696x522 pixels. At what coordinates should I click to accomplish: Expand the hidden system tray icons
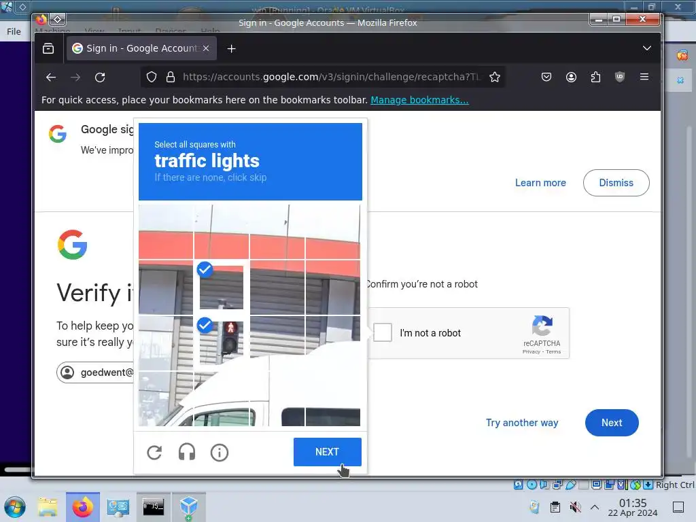coord(595,507)
